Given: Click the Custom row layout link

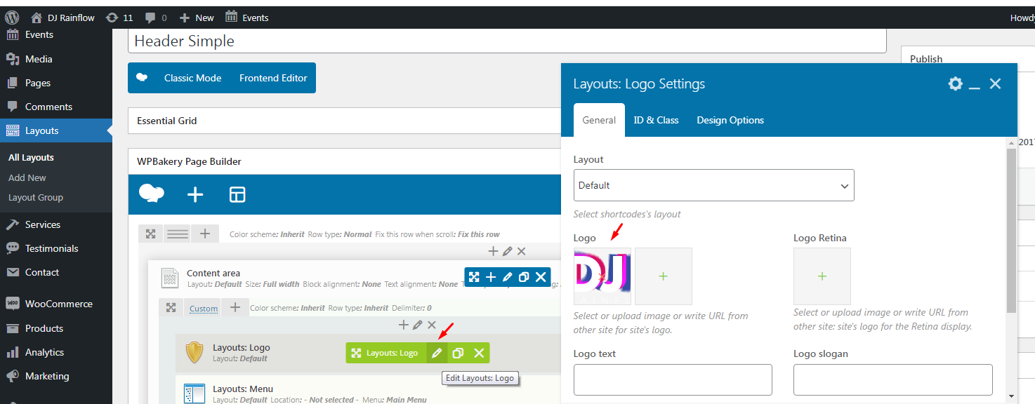Looking at the screenshot, I should tap(204, 308).
